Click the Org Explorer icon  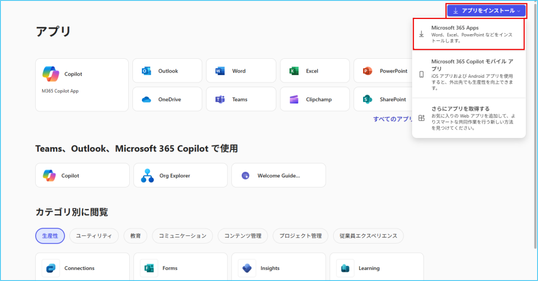click(x=148, y=175)
